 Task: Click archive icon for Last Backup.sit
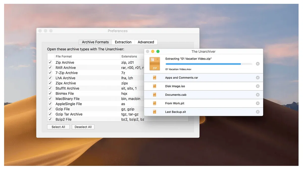(x=155, y=112)
